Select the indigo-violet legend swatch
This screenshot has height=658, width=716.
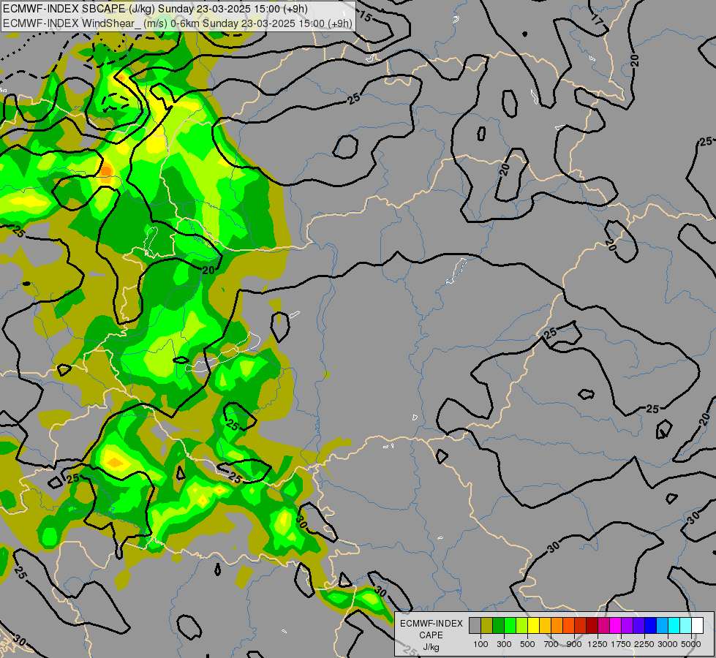638,626
